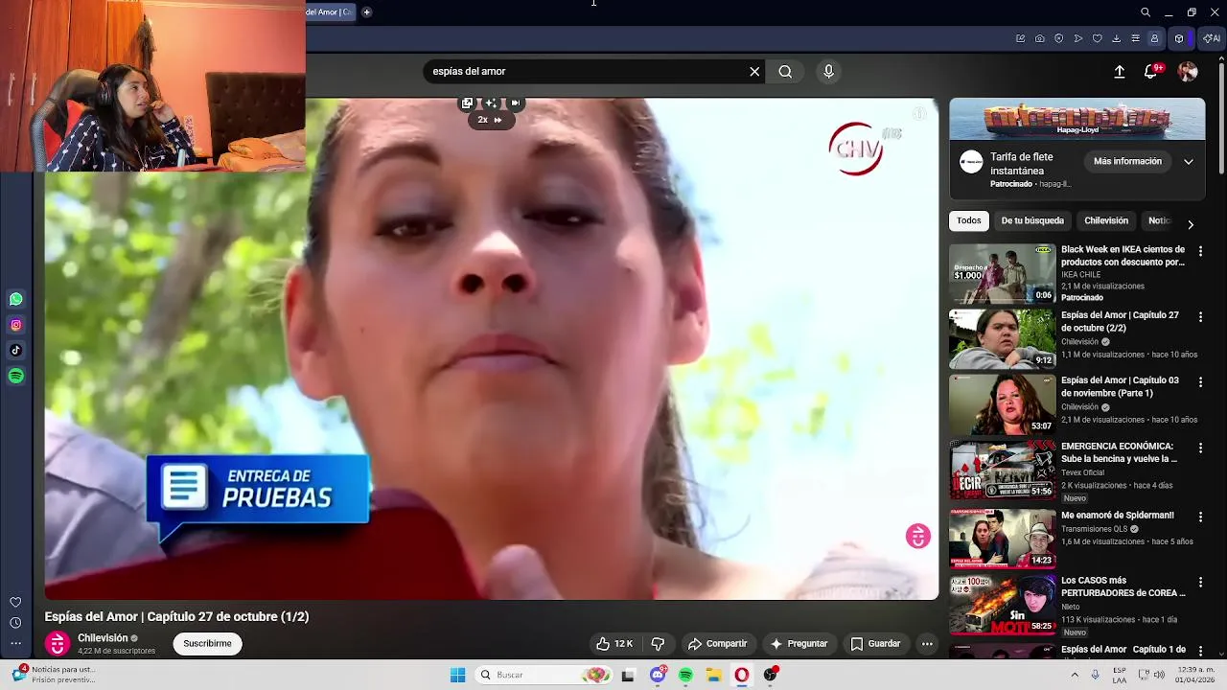Image resolution: width=1227 pixels, height=690 pixels.
Task: Open bookmarks heart in sidebar
Action: 15,602
